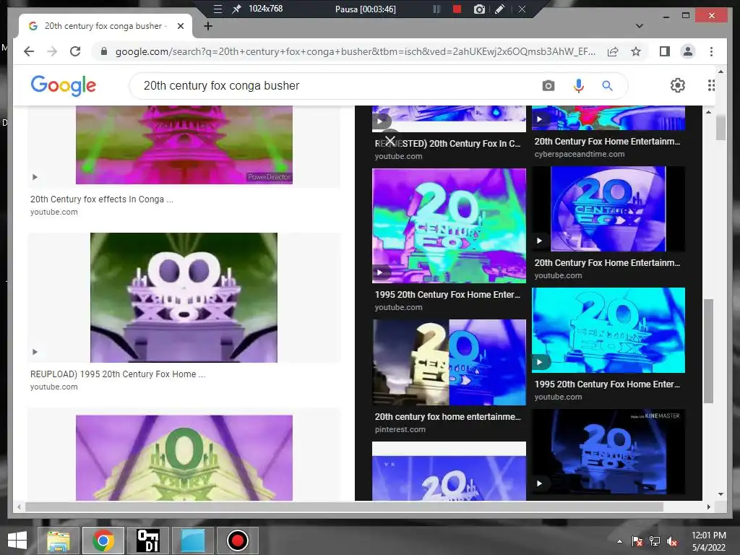This screenshot has width=740, height=555.
Task: Open the blue circle 20th Century Fox thumbnail
Action: (x=608, y=209)
